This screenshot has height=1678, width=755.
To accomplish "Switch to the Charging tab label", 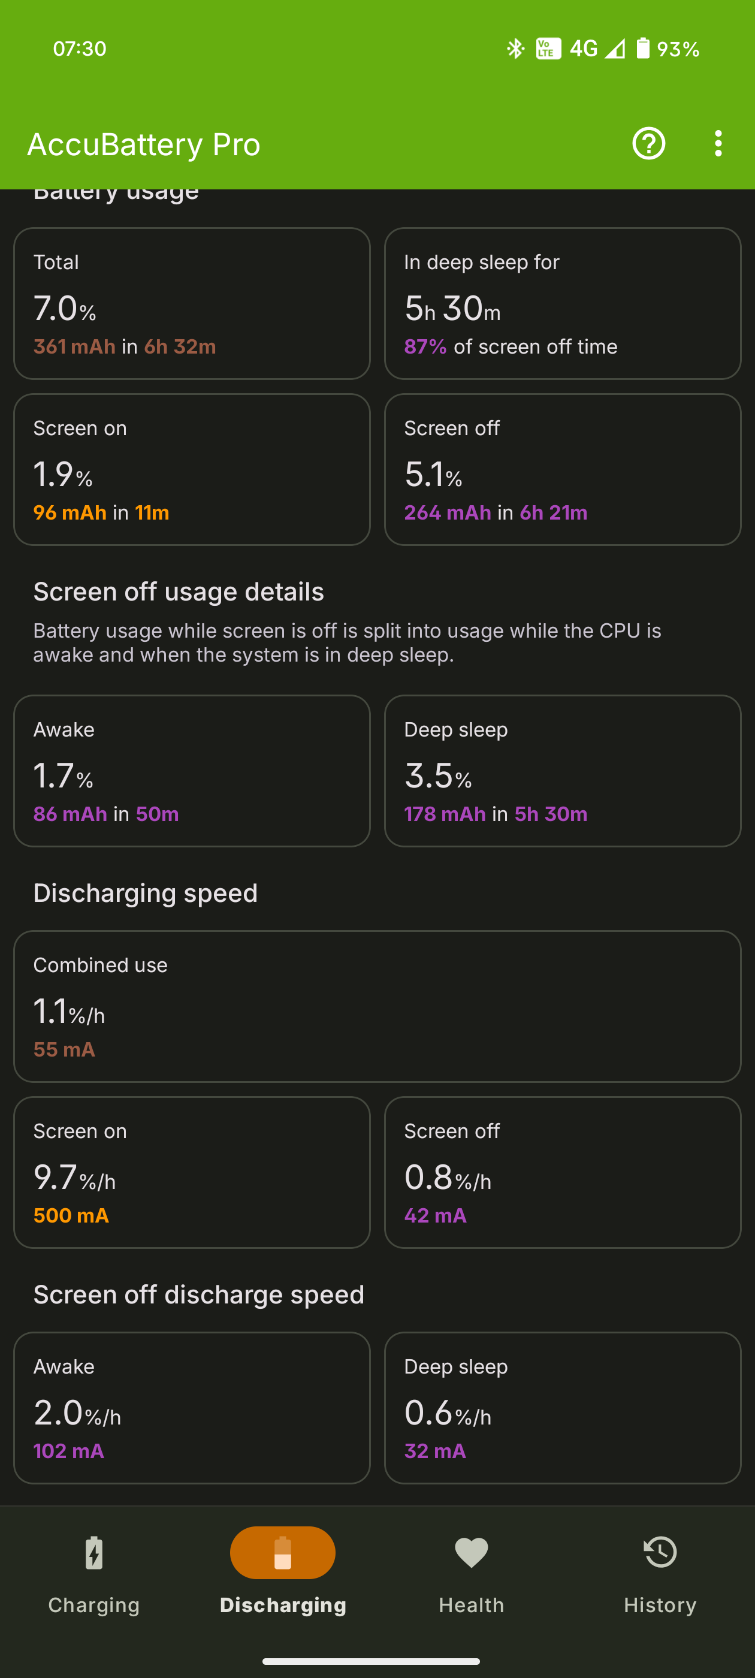I will (94, 1605).
